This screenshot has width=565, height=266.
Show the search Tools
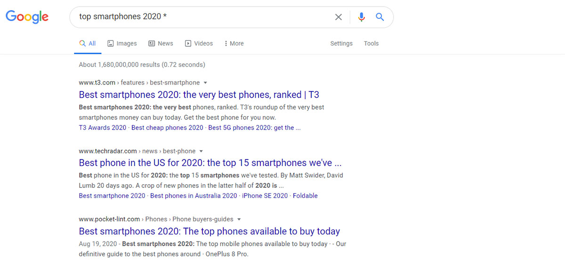pyautogui.click(x=371, y=43)
